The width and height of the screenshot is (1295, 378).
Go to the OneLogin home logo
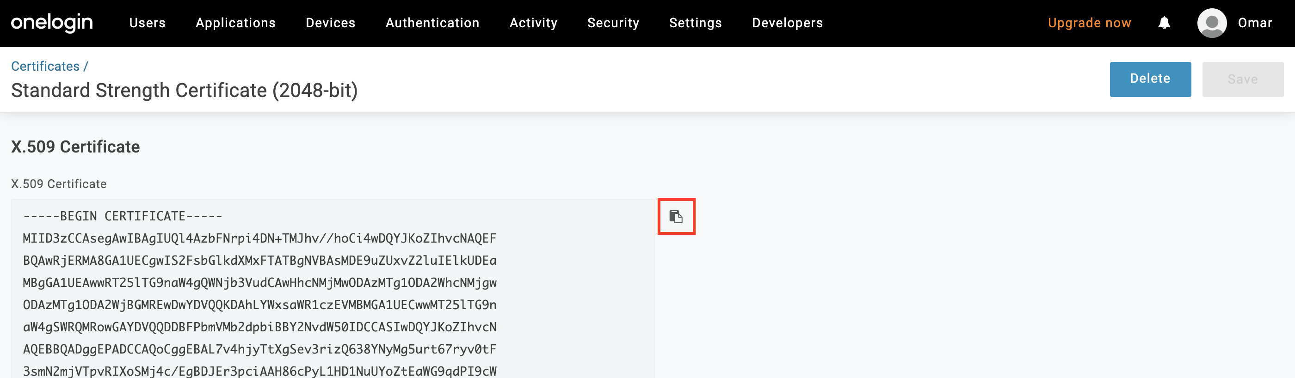(52, 23)
